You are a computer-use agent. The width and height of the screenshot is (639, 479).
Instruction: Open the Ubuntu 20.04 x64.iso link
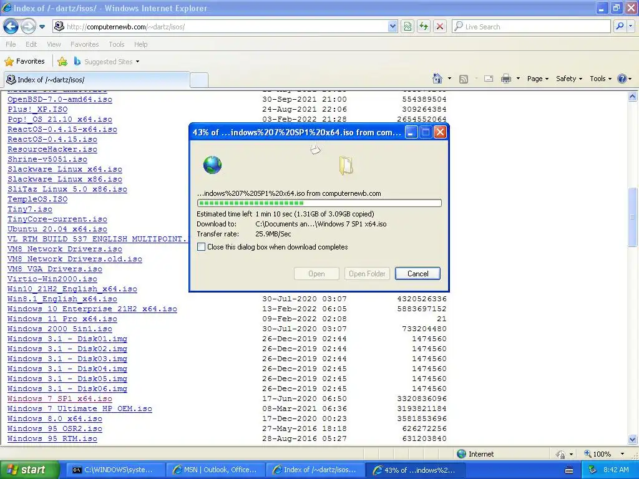(x=57, y=229)
